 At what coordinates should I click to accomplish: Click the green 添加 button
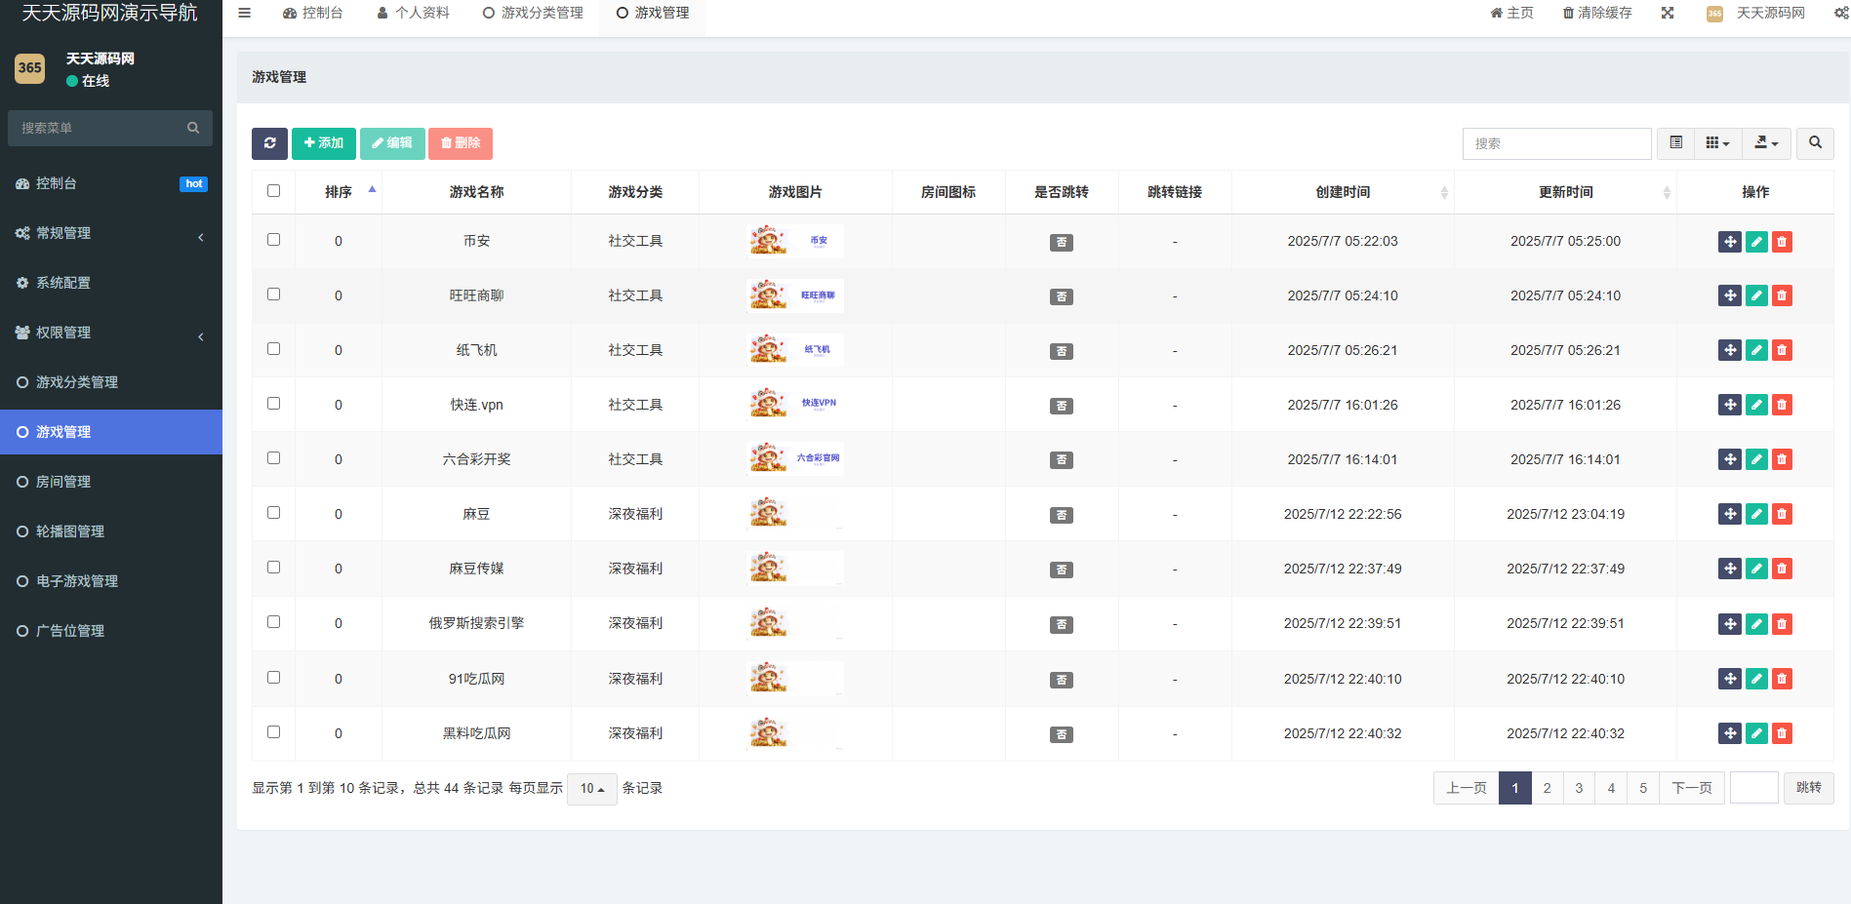point(324,143)
